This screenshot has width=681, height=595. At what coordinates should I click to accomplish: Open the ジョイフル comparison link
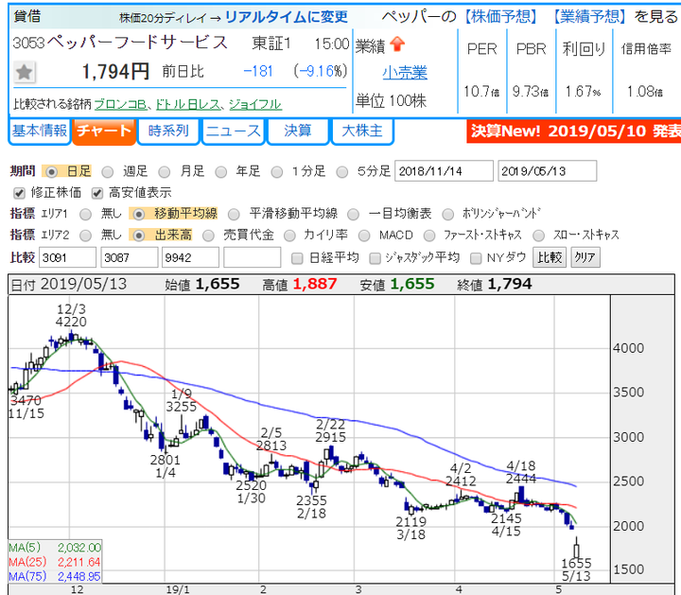click(x=255, y=104)
